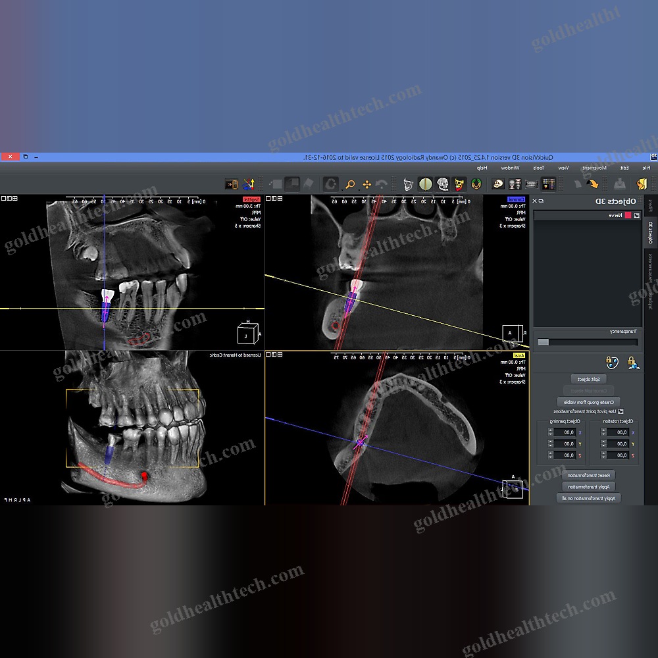Image resolution: width=658 pixels, height=658 pixels.
Task: Click the side-profile jaw skull icon
Action: coord(407,184)
